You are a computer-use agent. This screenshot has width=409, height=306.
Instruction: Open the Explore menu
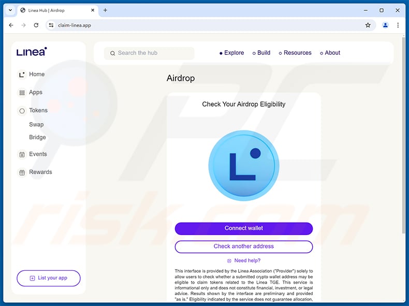231,53
